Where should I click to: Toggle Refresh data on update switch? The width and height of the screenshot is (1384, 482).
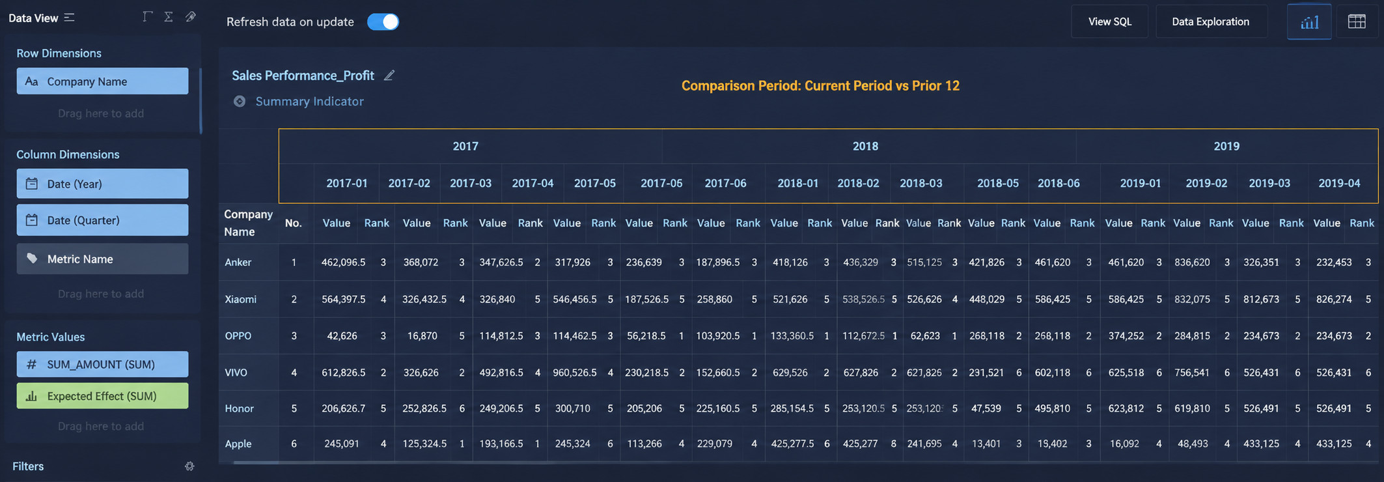(383, 21)
